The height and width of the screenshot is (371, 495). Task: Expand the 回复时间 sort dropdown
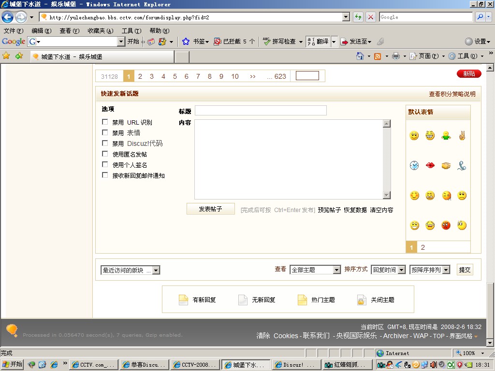click(388, 270)
